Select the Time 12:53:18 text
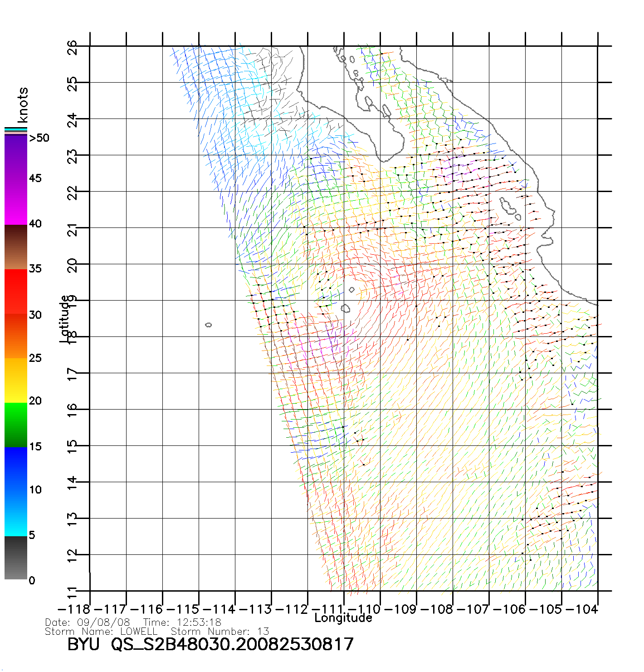The height and width of the screenshot is (672, 644). tap(182, 622)
